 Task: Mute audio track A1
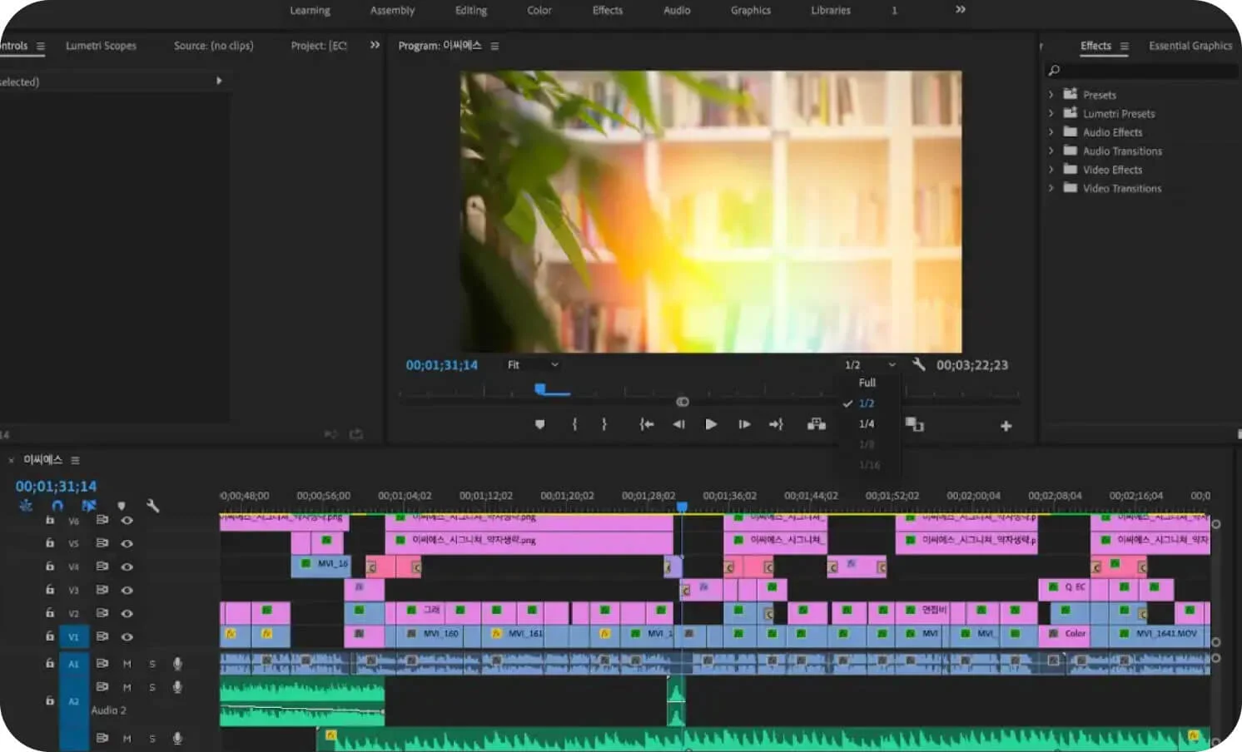127,664
